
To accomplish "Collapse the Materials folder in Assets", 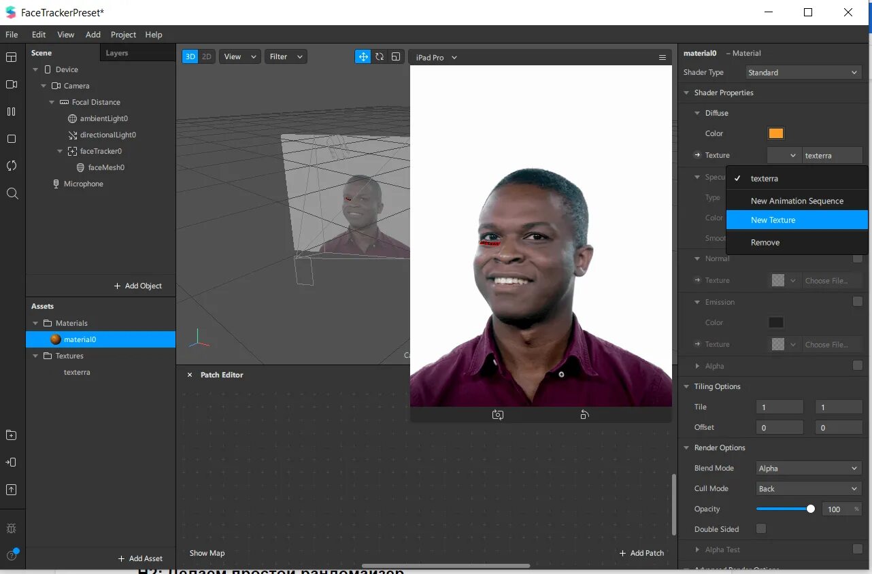I will click(x=36, y=323).
